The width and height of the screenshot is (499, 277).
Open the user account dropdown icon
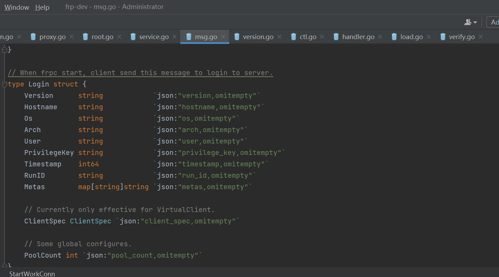pyautogui.click(x=470, y=22)
